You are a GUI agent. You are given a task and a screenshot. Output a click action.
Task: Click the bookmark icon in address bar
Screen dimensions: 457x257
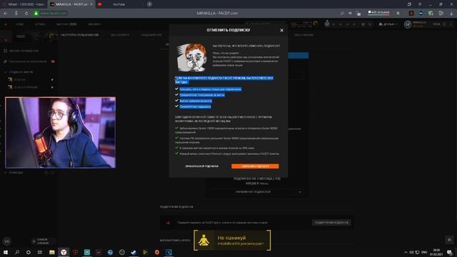click(398, 14)
